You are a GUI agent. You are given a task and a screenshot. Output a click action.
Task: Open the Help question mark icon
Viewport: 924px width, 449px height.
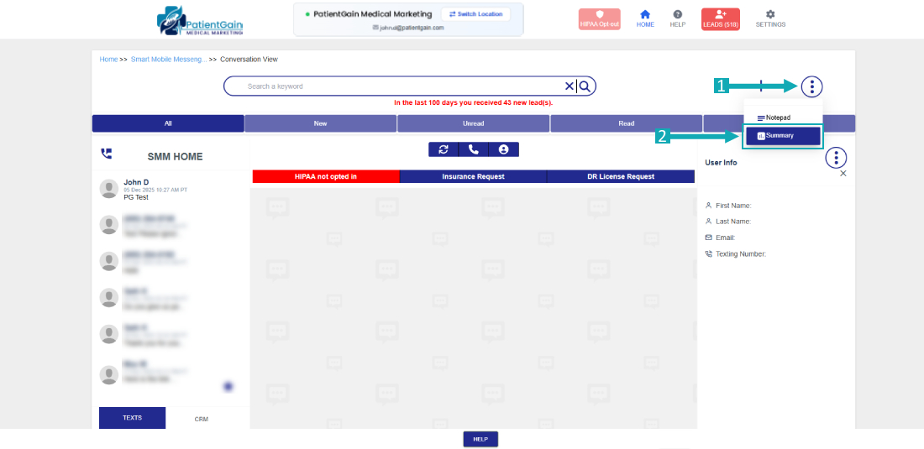pyautogui.click(x=678, y=18)
